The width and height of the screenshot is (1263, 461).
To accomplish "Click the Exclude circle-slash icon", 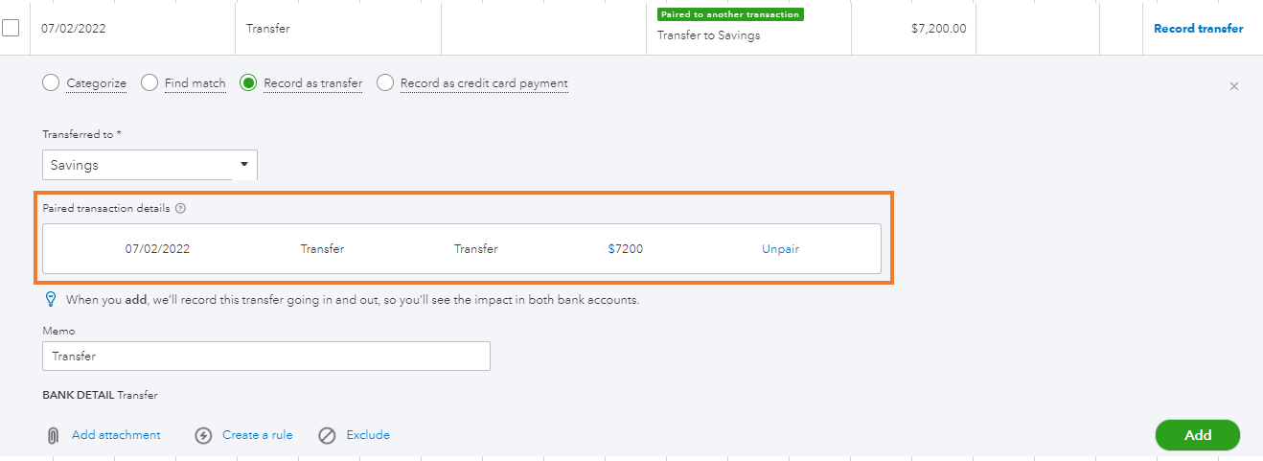I will [x=327, y=436].
